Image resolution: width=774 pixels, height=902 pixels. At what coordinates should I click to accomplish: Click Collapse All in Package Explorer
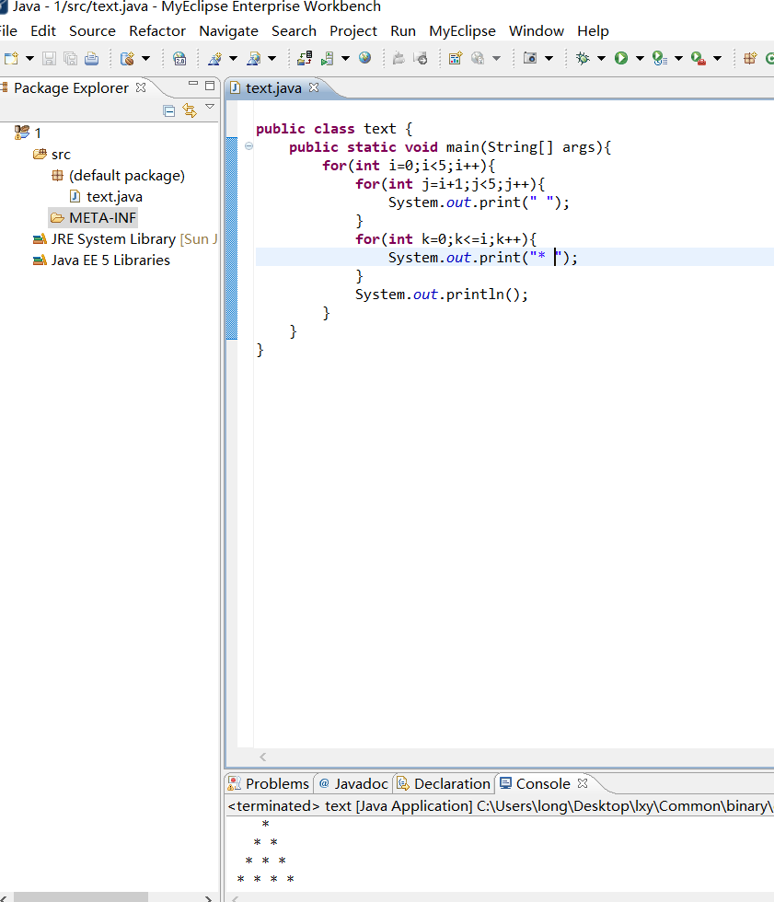pyautogui.click(x=168, y=110)
